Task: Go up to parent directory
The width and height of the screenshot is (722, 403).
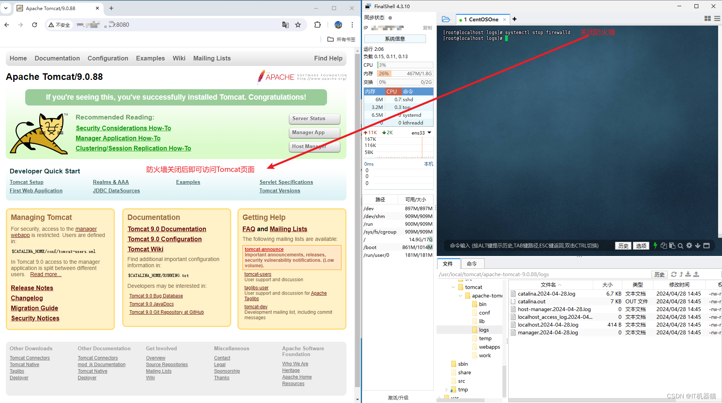Action: click(x=681, y=274)
